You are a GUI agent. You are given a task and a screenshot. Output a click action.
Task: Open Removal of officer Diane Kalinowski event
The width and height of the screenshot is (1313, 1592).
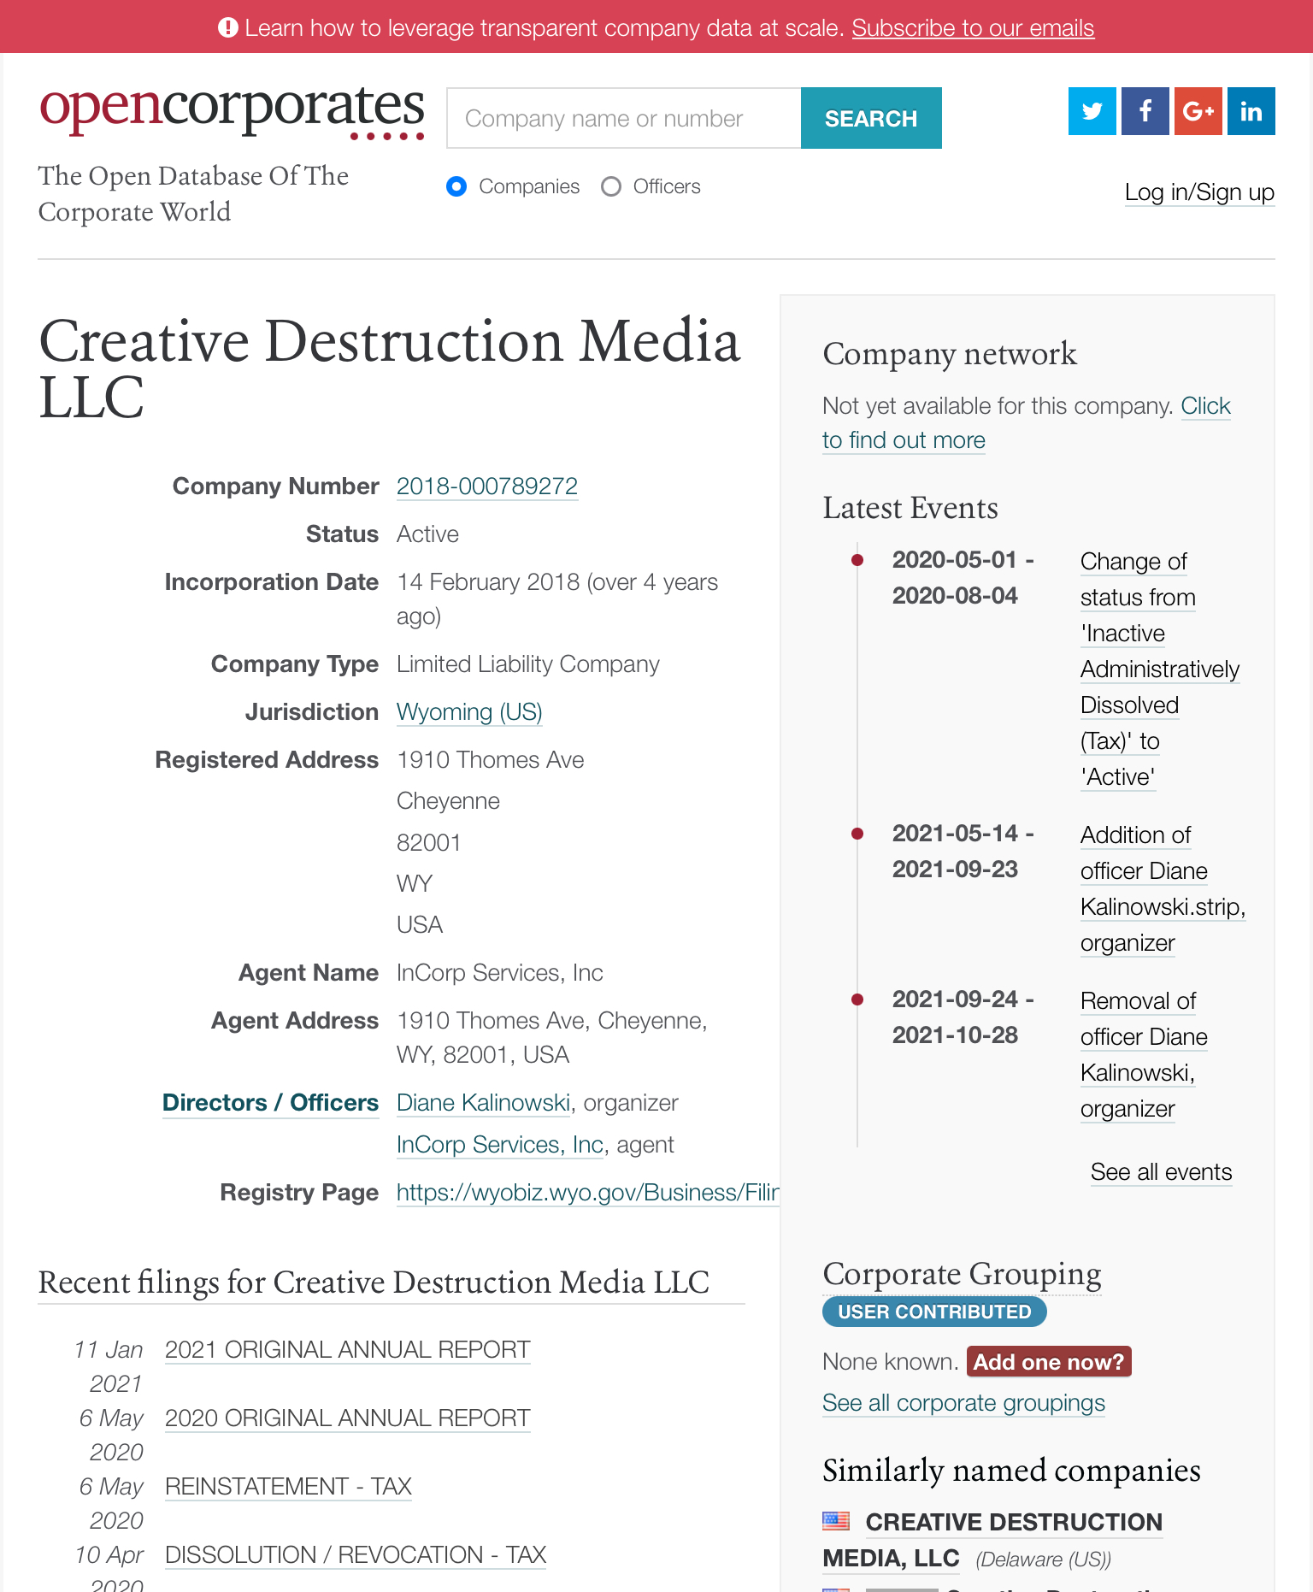(1144, 1054)
